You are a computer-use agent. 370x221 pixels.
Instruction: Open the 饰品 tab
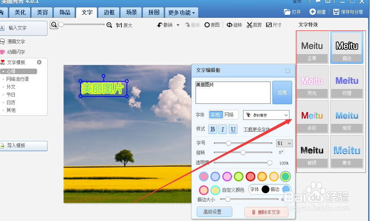(65, 13)
